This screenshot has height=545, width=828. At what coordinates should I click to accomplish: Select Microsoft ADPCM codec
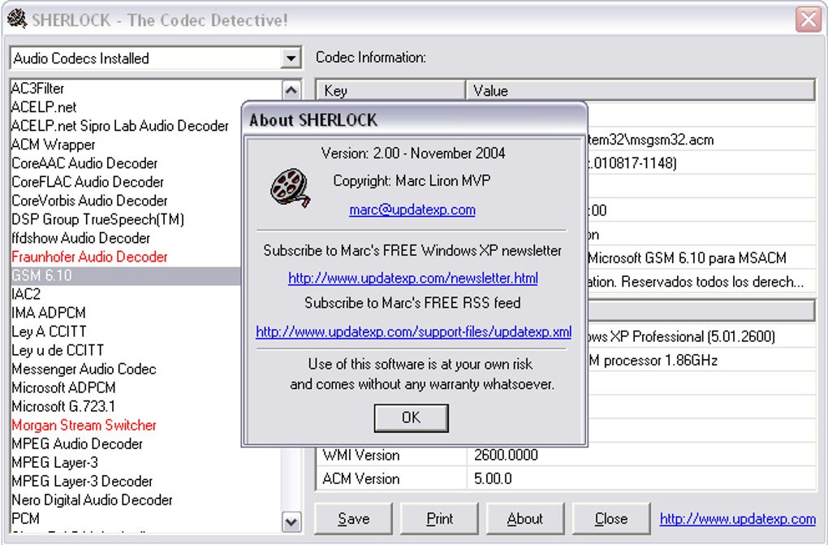[63, 387]
